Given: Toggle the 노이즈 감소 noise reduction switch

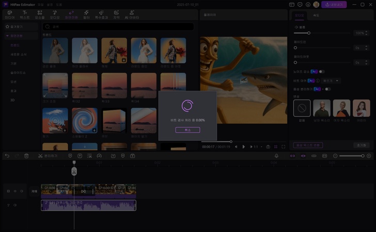Looking at the screenshot, I should click(x=322, y=72).
